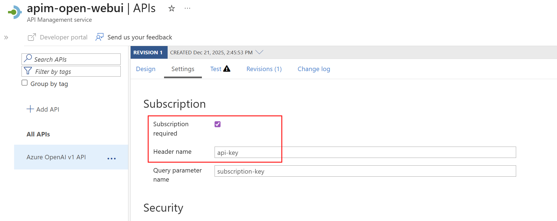The height and width of the screenshot is (221, 557).
Task: Click the Header name api-key field
Action: (x=365, y=152)
